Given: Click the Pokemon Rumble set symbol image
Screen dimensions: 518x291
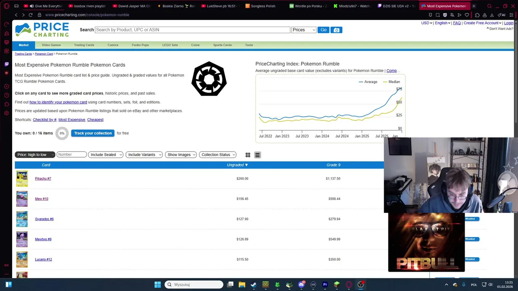Looking at the screenshot, I should pos(209,79).
